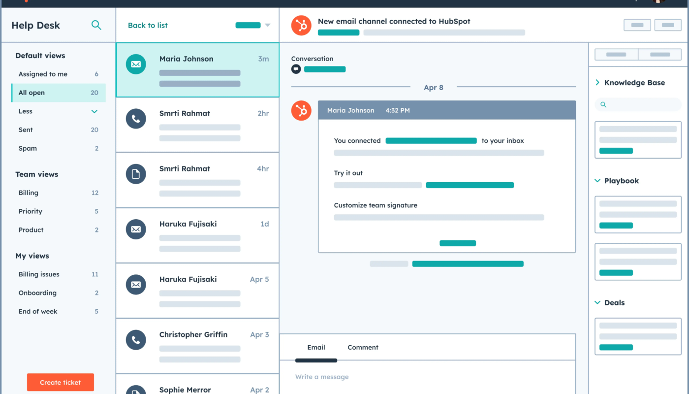Image resolution: width=689 pixels, height=394 pixels.
Task: Click the HubSpot avatar beside the Maria Johnson message
Action: coord(301,110)
